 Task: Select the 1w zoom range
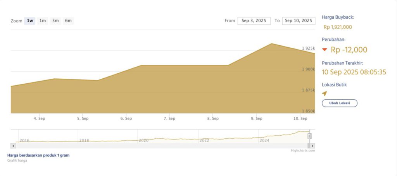30,21
